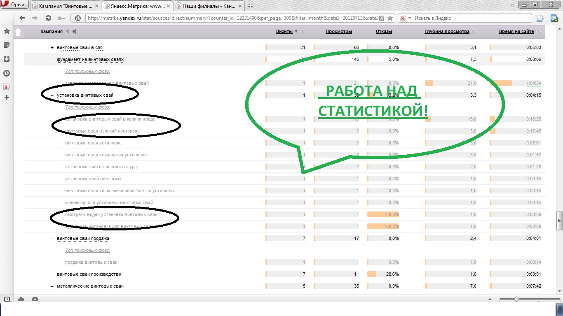This screenshot has width=563, height=316.
Task: Click the site globe badge in address bar
Action: [77, 18]
